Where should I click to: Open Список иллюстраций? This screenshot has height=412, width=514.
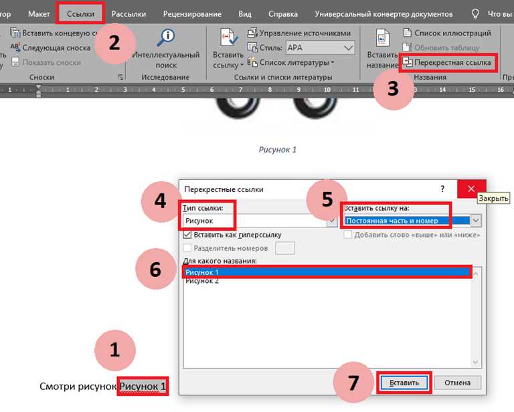[447, 33]
